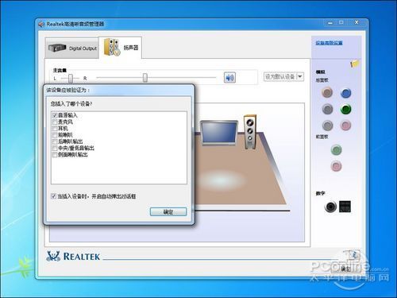
Task: Click the speaker mute icon next to the main volume slider
Action: [229, 78]
